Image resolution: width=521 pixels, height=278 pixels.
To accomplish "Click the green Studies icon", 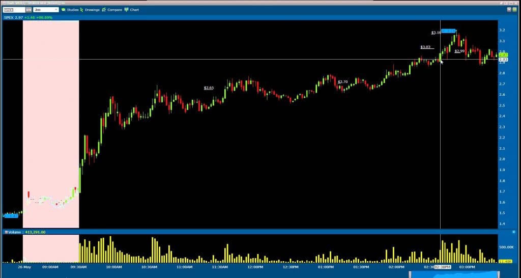I will tap(63, 10).
